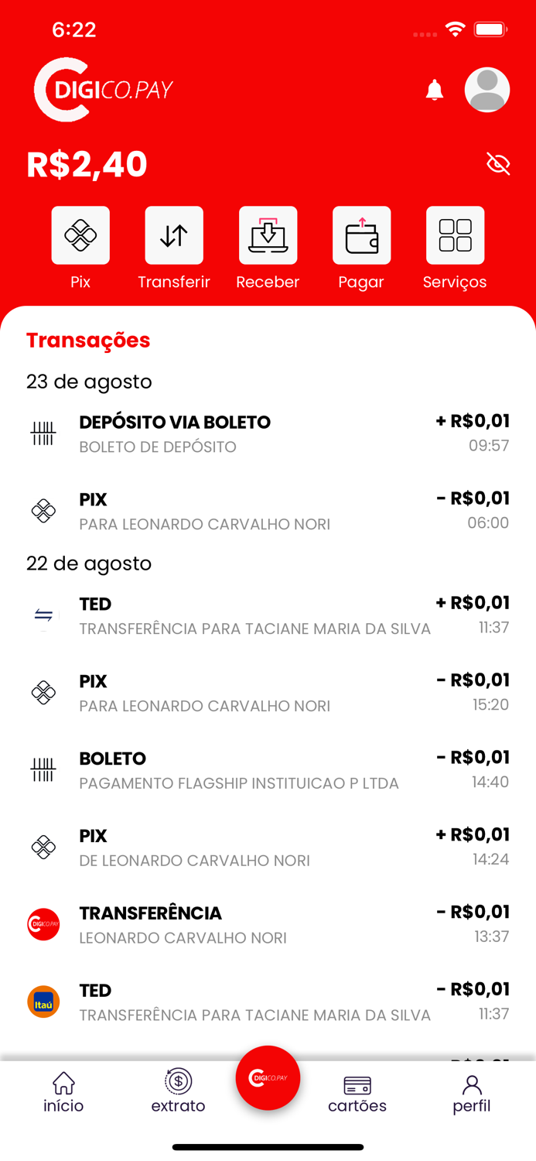Open the notifications bell

click(x=434, y=90)
